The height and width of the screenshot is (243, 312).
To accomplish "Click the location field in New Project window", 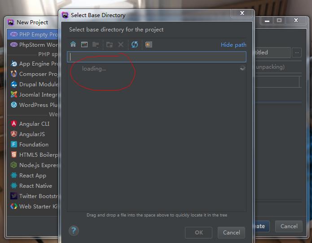I will 272,53.
